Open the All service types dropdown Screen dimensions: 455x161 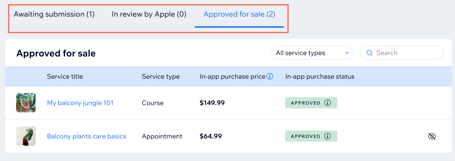[x=312, y=53]
